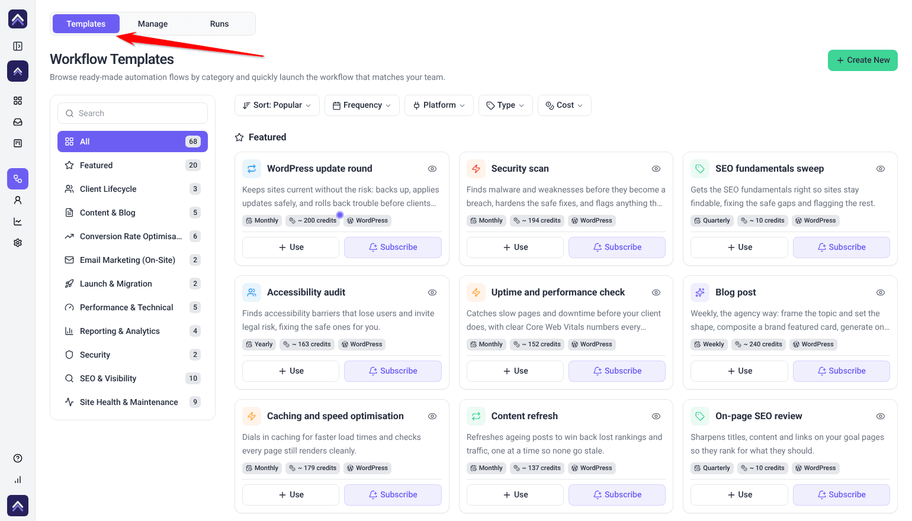The width and height of the screenshot is (912, 521).
Task: Click the board icon below the inbox icon
Action: pyautogui.click(x=18, y=143)
